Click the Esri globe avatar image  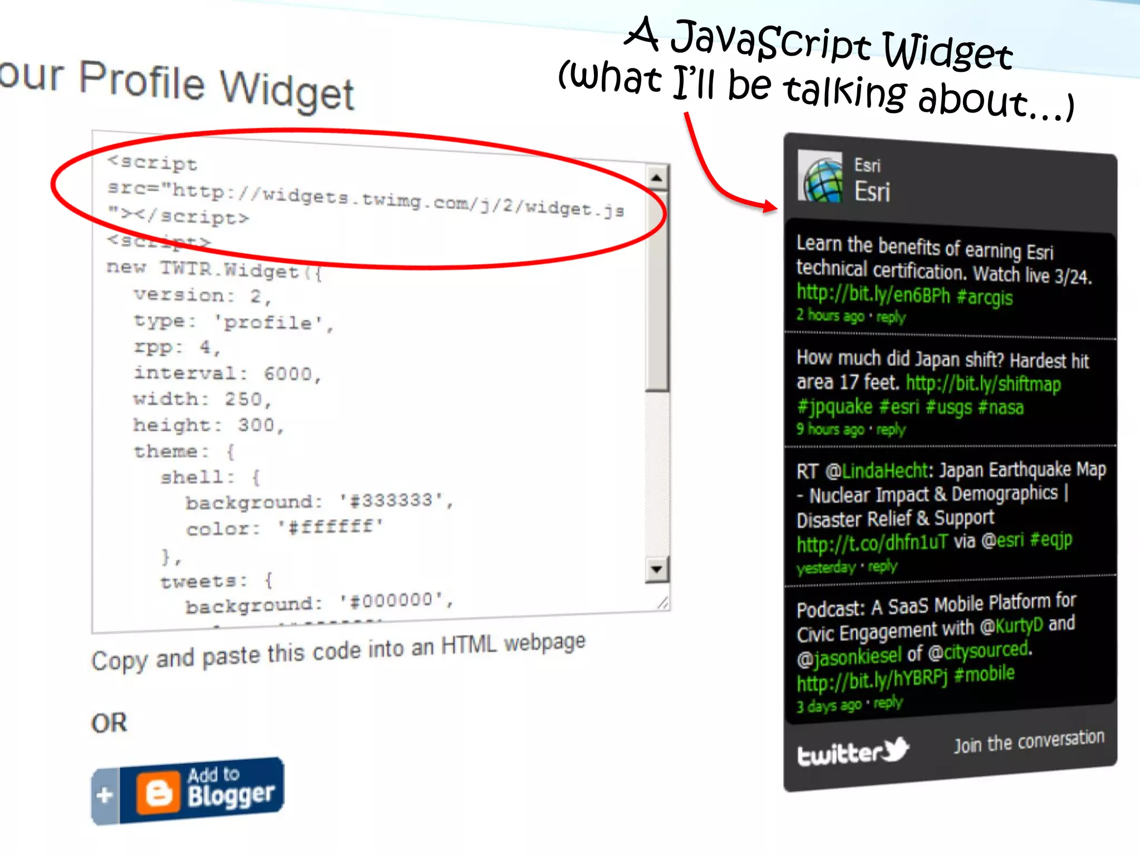tap(820, 176)
